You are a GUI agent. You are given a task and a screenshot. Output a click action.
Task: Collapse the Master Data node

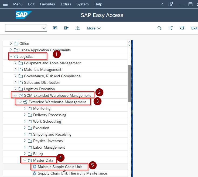tap(25, 160)
